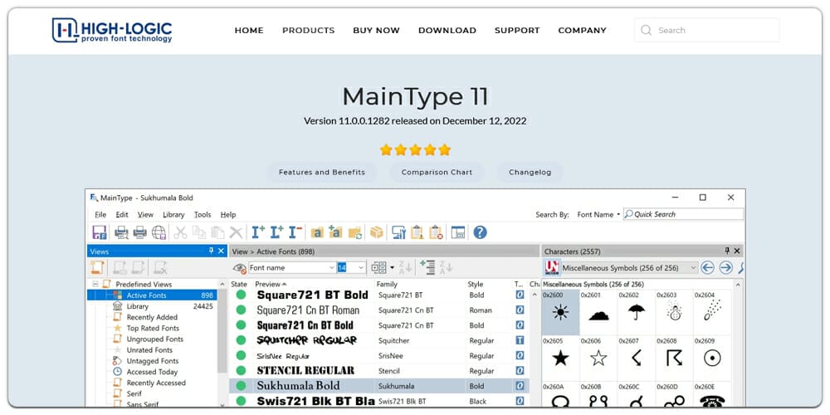The image size is (830, 415).
Task: Click the refresh folder icon in toolbar
Action: tap(354, 232)
